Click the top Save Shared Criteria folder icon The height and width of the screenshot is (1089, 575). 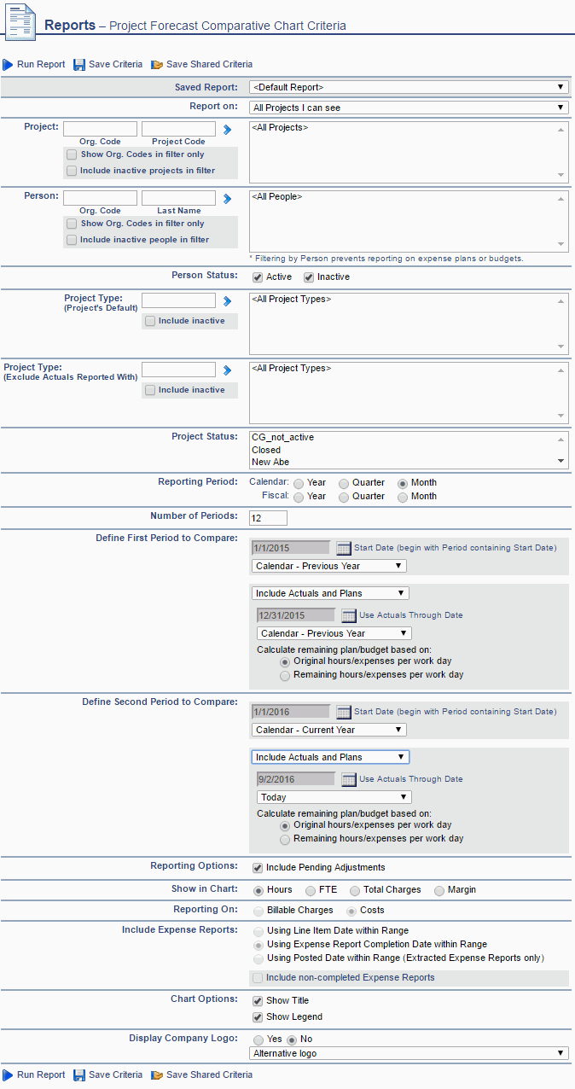coord(157,65)
